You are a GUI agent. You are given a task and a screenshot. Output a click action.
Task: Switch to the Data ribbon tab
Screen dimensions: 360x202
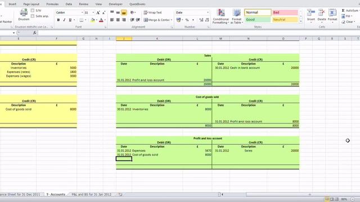69,4
